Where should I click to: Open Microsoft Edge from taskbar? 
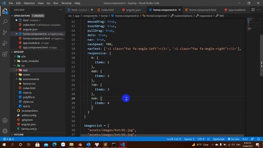(55, 144)
